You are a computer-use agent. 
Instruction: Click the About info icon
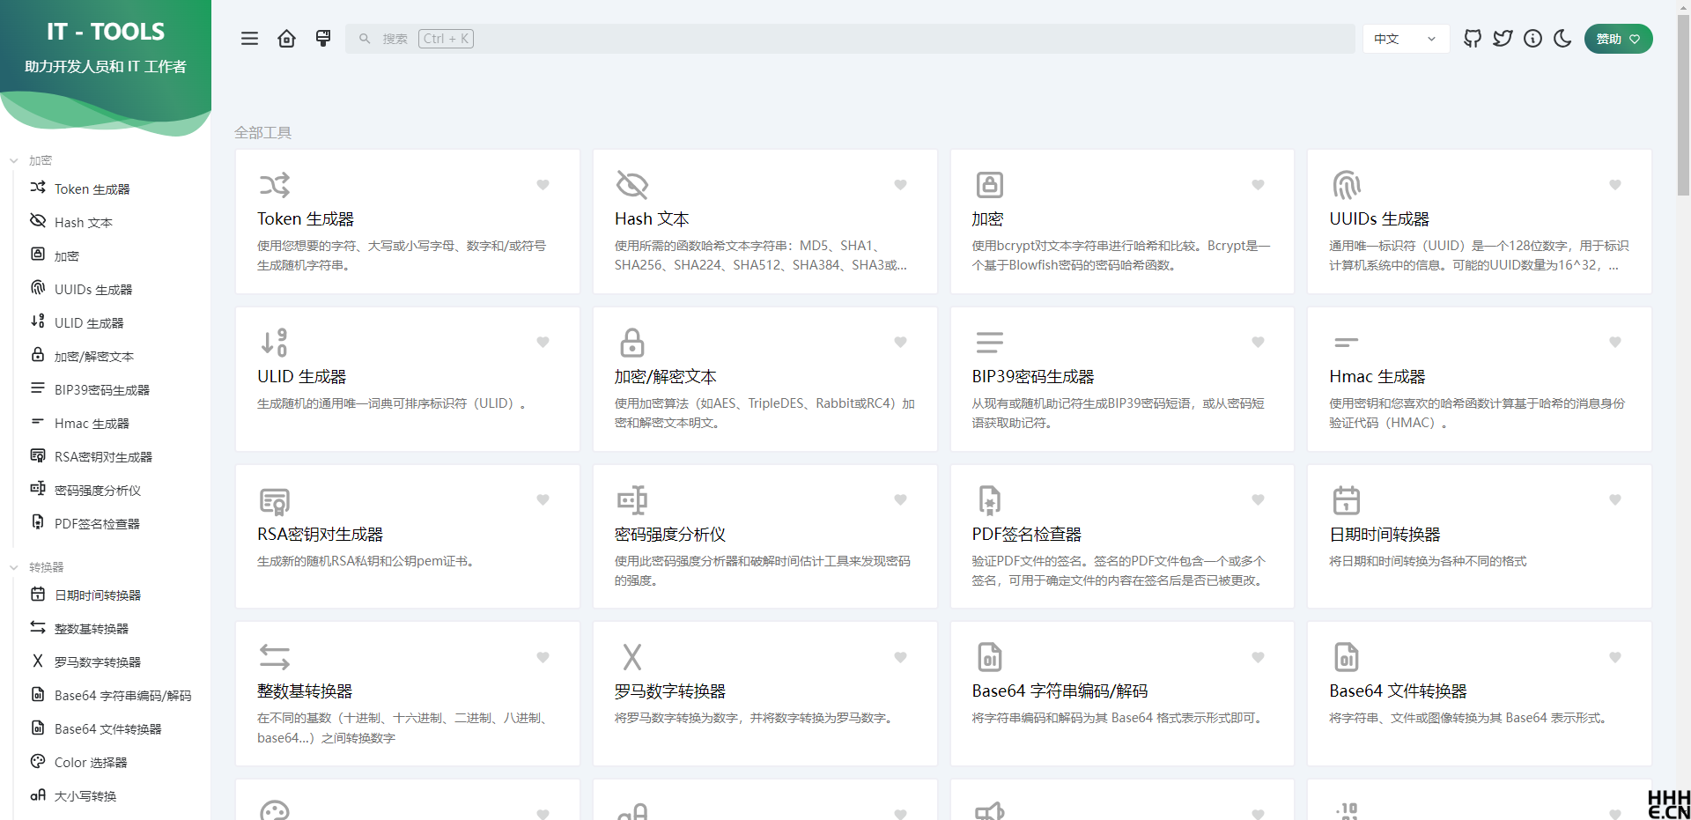tap(1532, 39)
